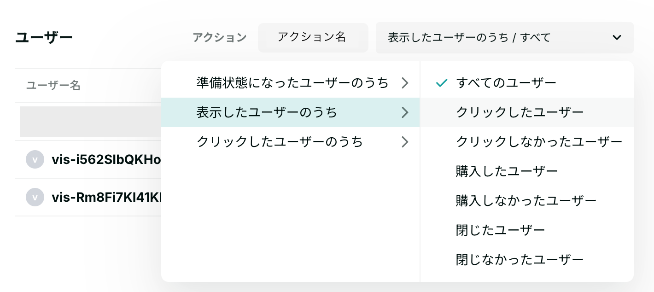Click the アクション名 button
The image size is (654, 292).
pyautogui.click(x=313, y=38)
